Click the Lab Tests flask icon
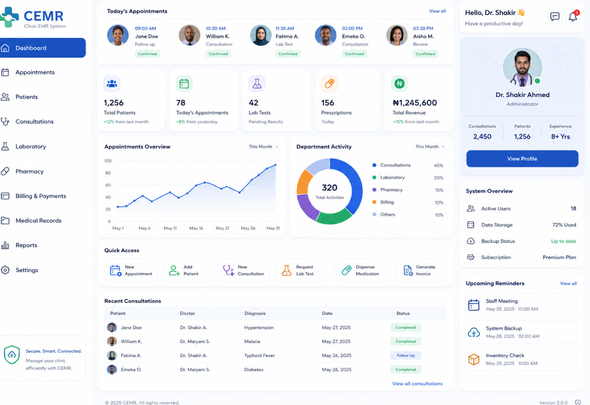 coord(257,83)
